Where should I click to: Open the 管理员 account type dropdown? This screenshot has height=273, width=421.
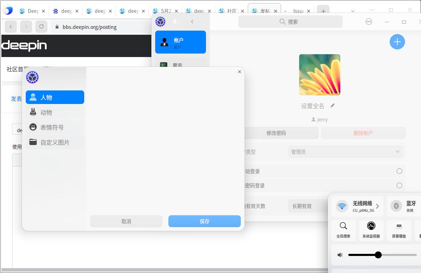(345, 152)
